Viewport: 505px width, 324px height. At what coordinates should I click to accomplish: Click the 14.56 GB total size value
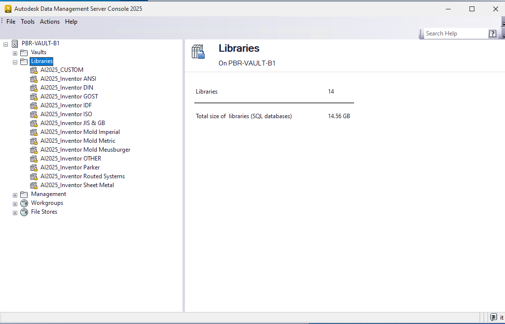click(x=339, y=116)
